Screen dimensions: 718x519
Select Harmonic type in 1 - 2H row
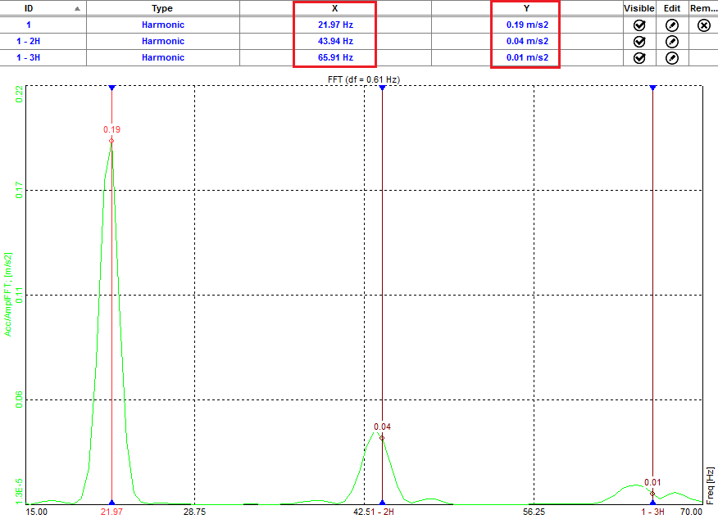(x=163, y=41)
